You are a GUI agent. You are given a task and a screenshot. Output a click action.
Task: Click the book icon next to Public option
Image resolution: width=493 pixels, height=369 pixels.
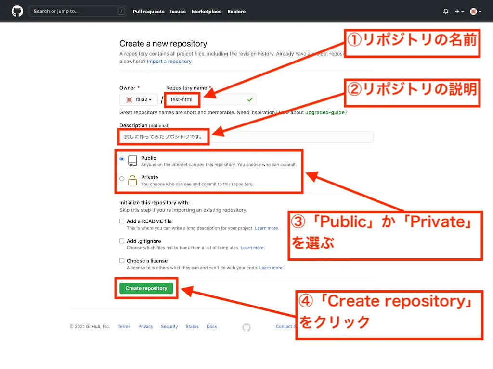(132, 160)
